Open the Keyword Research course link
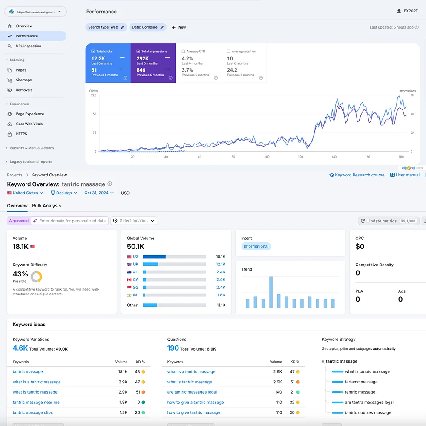This screenshot has width=426, height=426. (357, 175)
